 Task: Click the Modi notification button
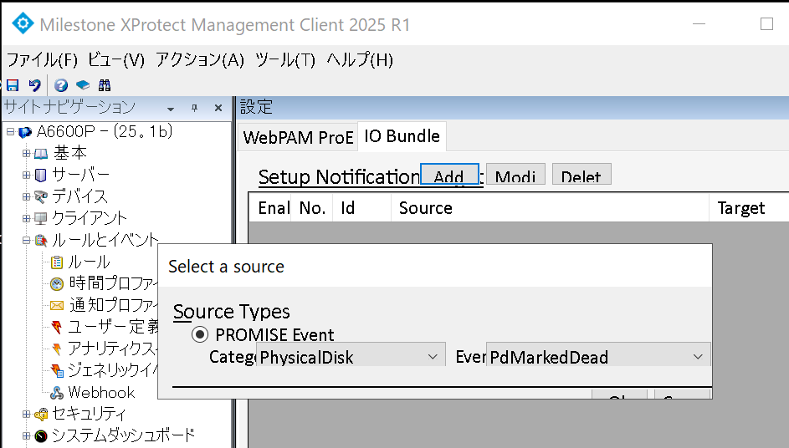(x=515, y=174)
